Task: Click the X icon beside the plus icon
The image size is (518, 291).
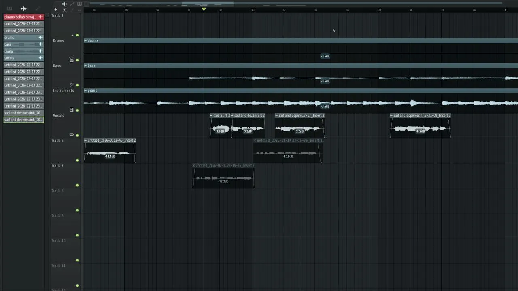Action: click(64, 10)
